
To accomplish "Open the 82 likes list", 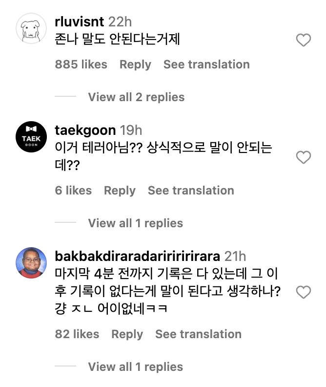I will coord(77,334).
